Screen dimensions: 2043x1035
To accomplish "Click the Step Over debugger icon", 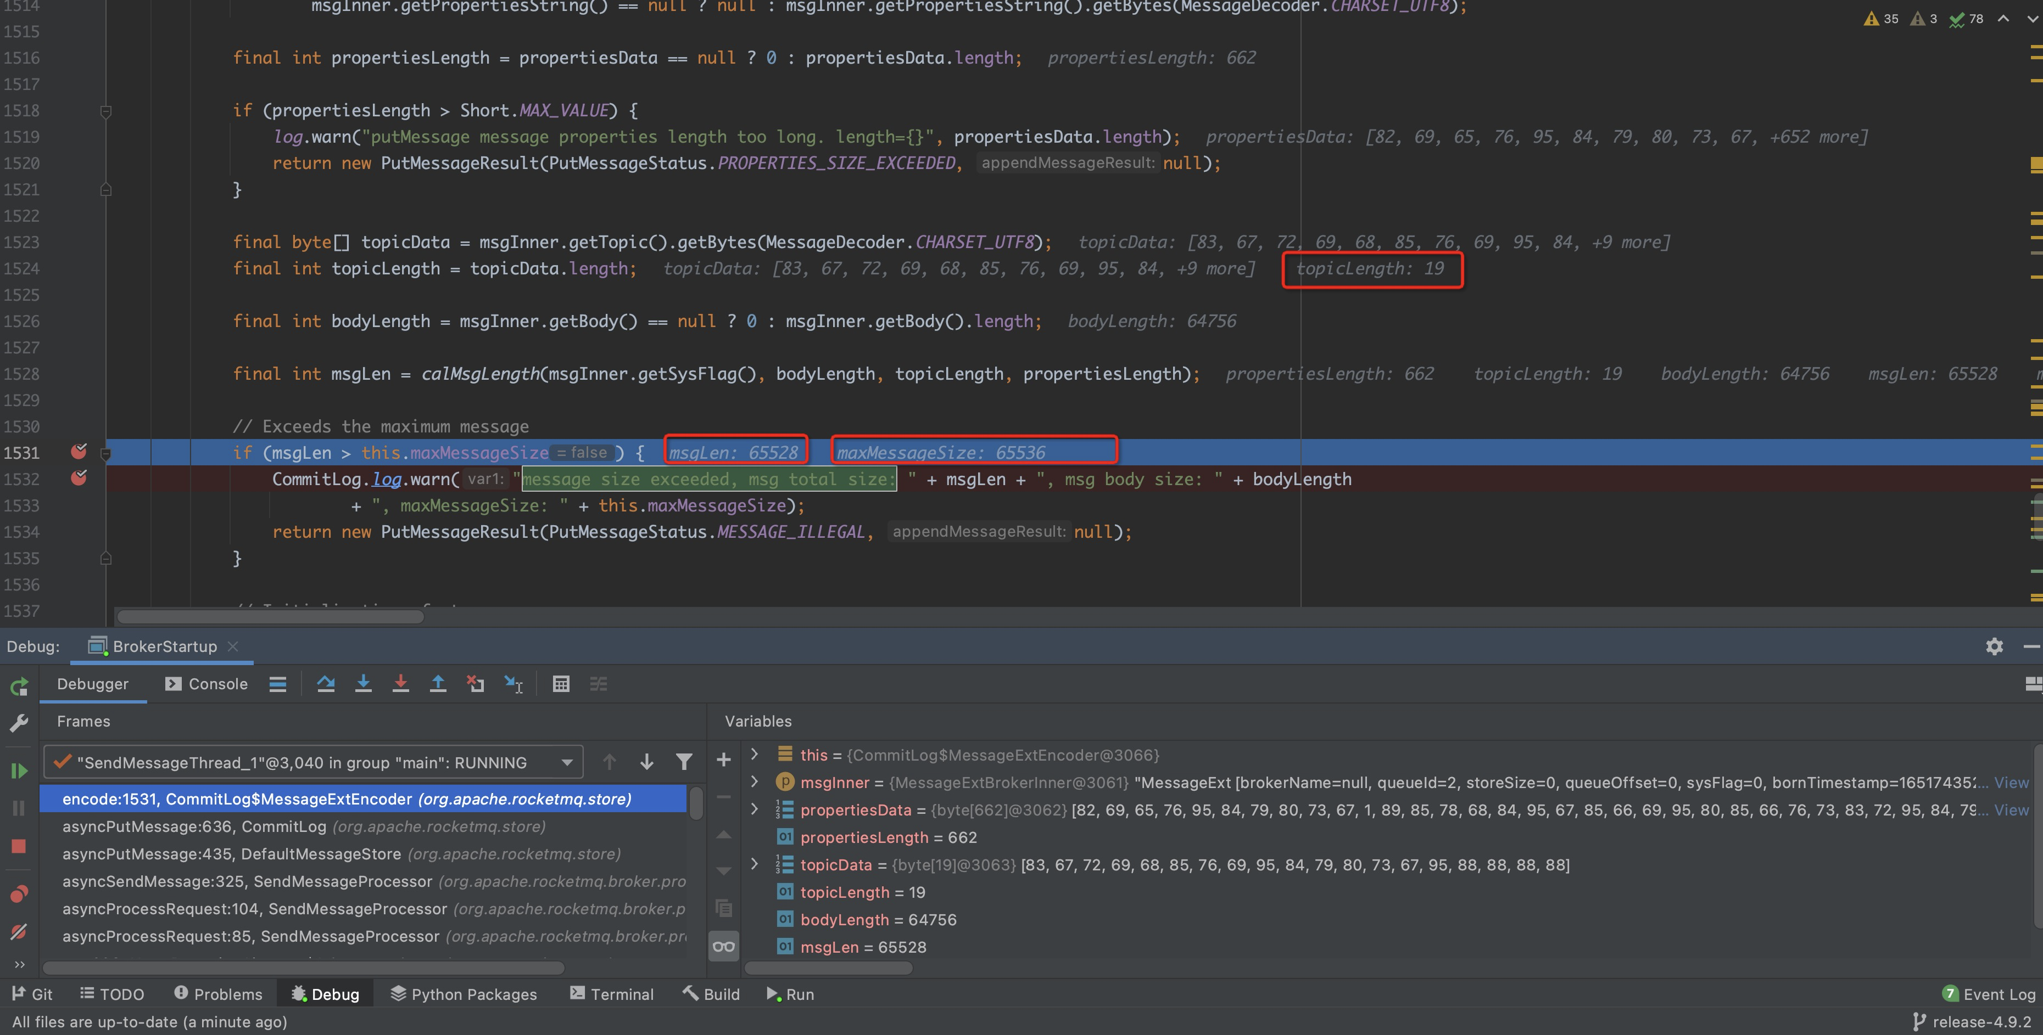I will [325, 684].
